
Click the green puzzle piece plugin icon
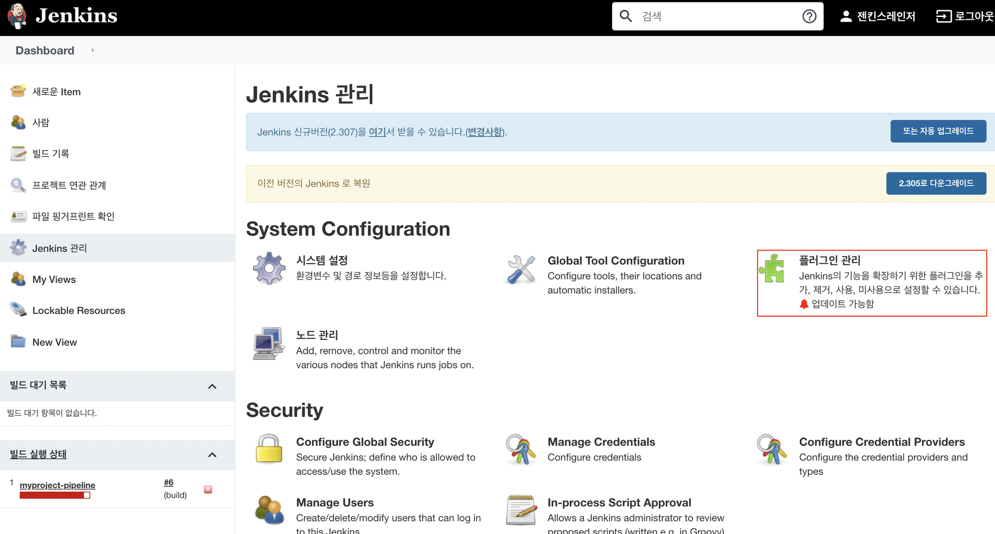772,268
